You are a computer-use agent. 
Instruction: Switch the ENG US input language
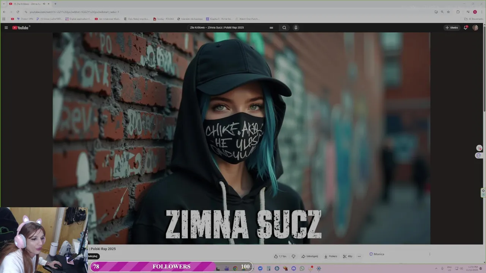pos(450,268)
